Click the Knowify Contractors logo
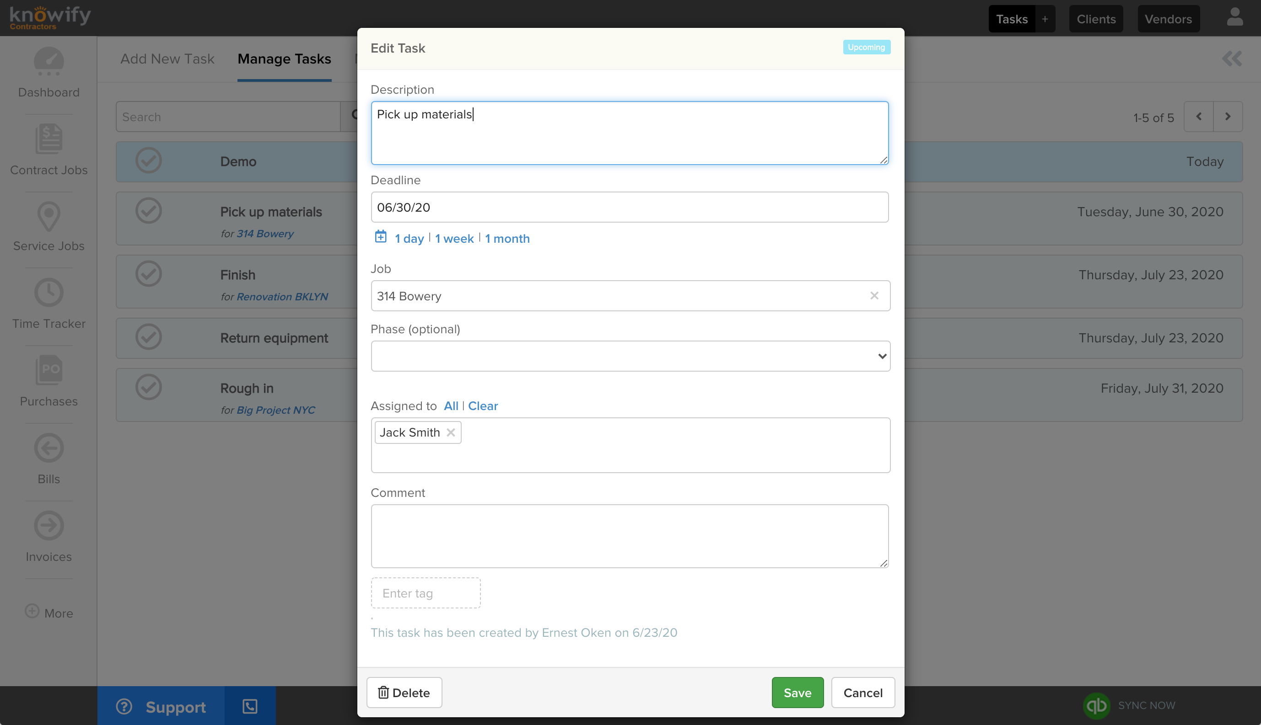 click(50, 18)
